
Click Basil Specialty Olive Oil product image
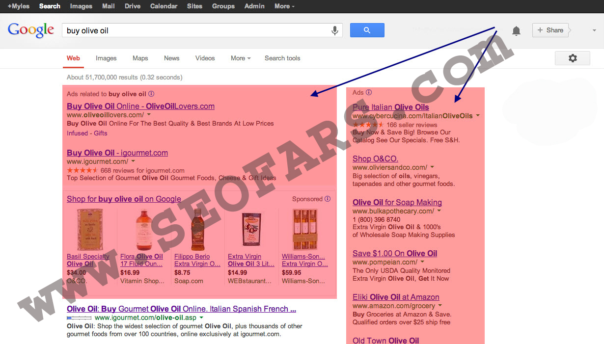[90, 230]
